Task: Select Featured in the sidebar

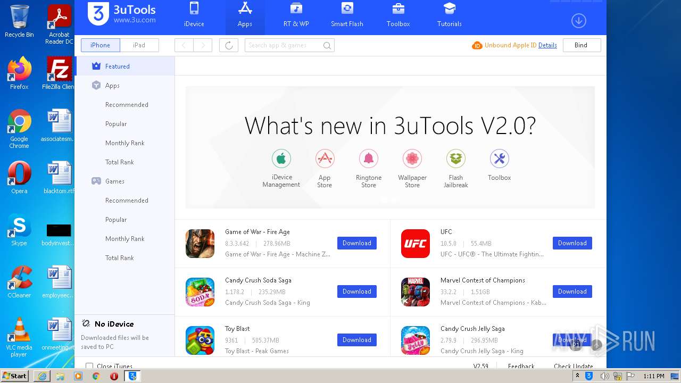Action: pos(124,66)
